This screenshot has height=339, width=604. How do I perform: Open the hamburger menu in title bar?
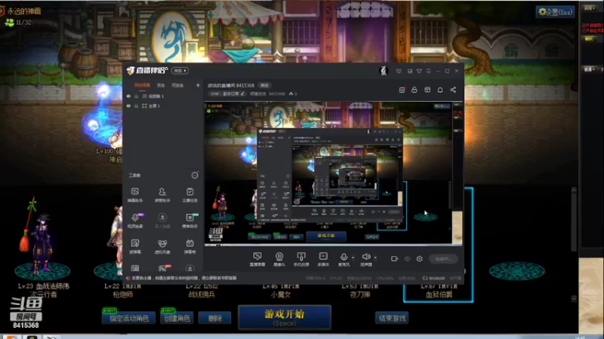[x=428, y=71]
